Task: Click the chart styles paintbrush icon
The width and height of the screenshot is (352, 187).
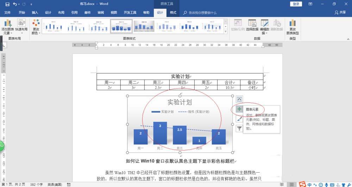Action: [x=239, y=119]
